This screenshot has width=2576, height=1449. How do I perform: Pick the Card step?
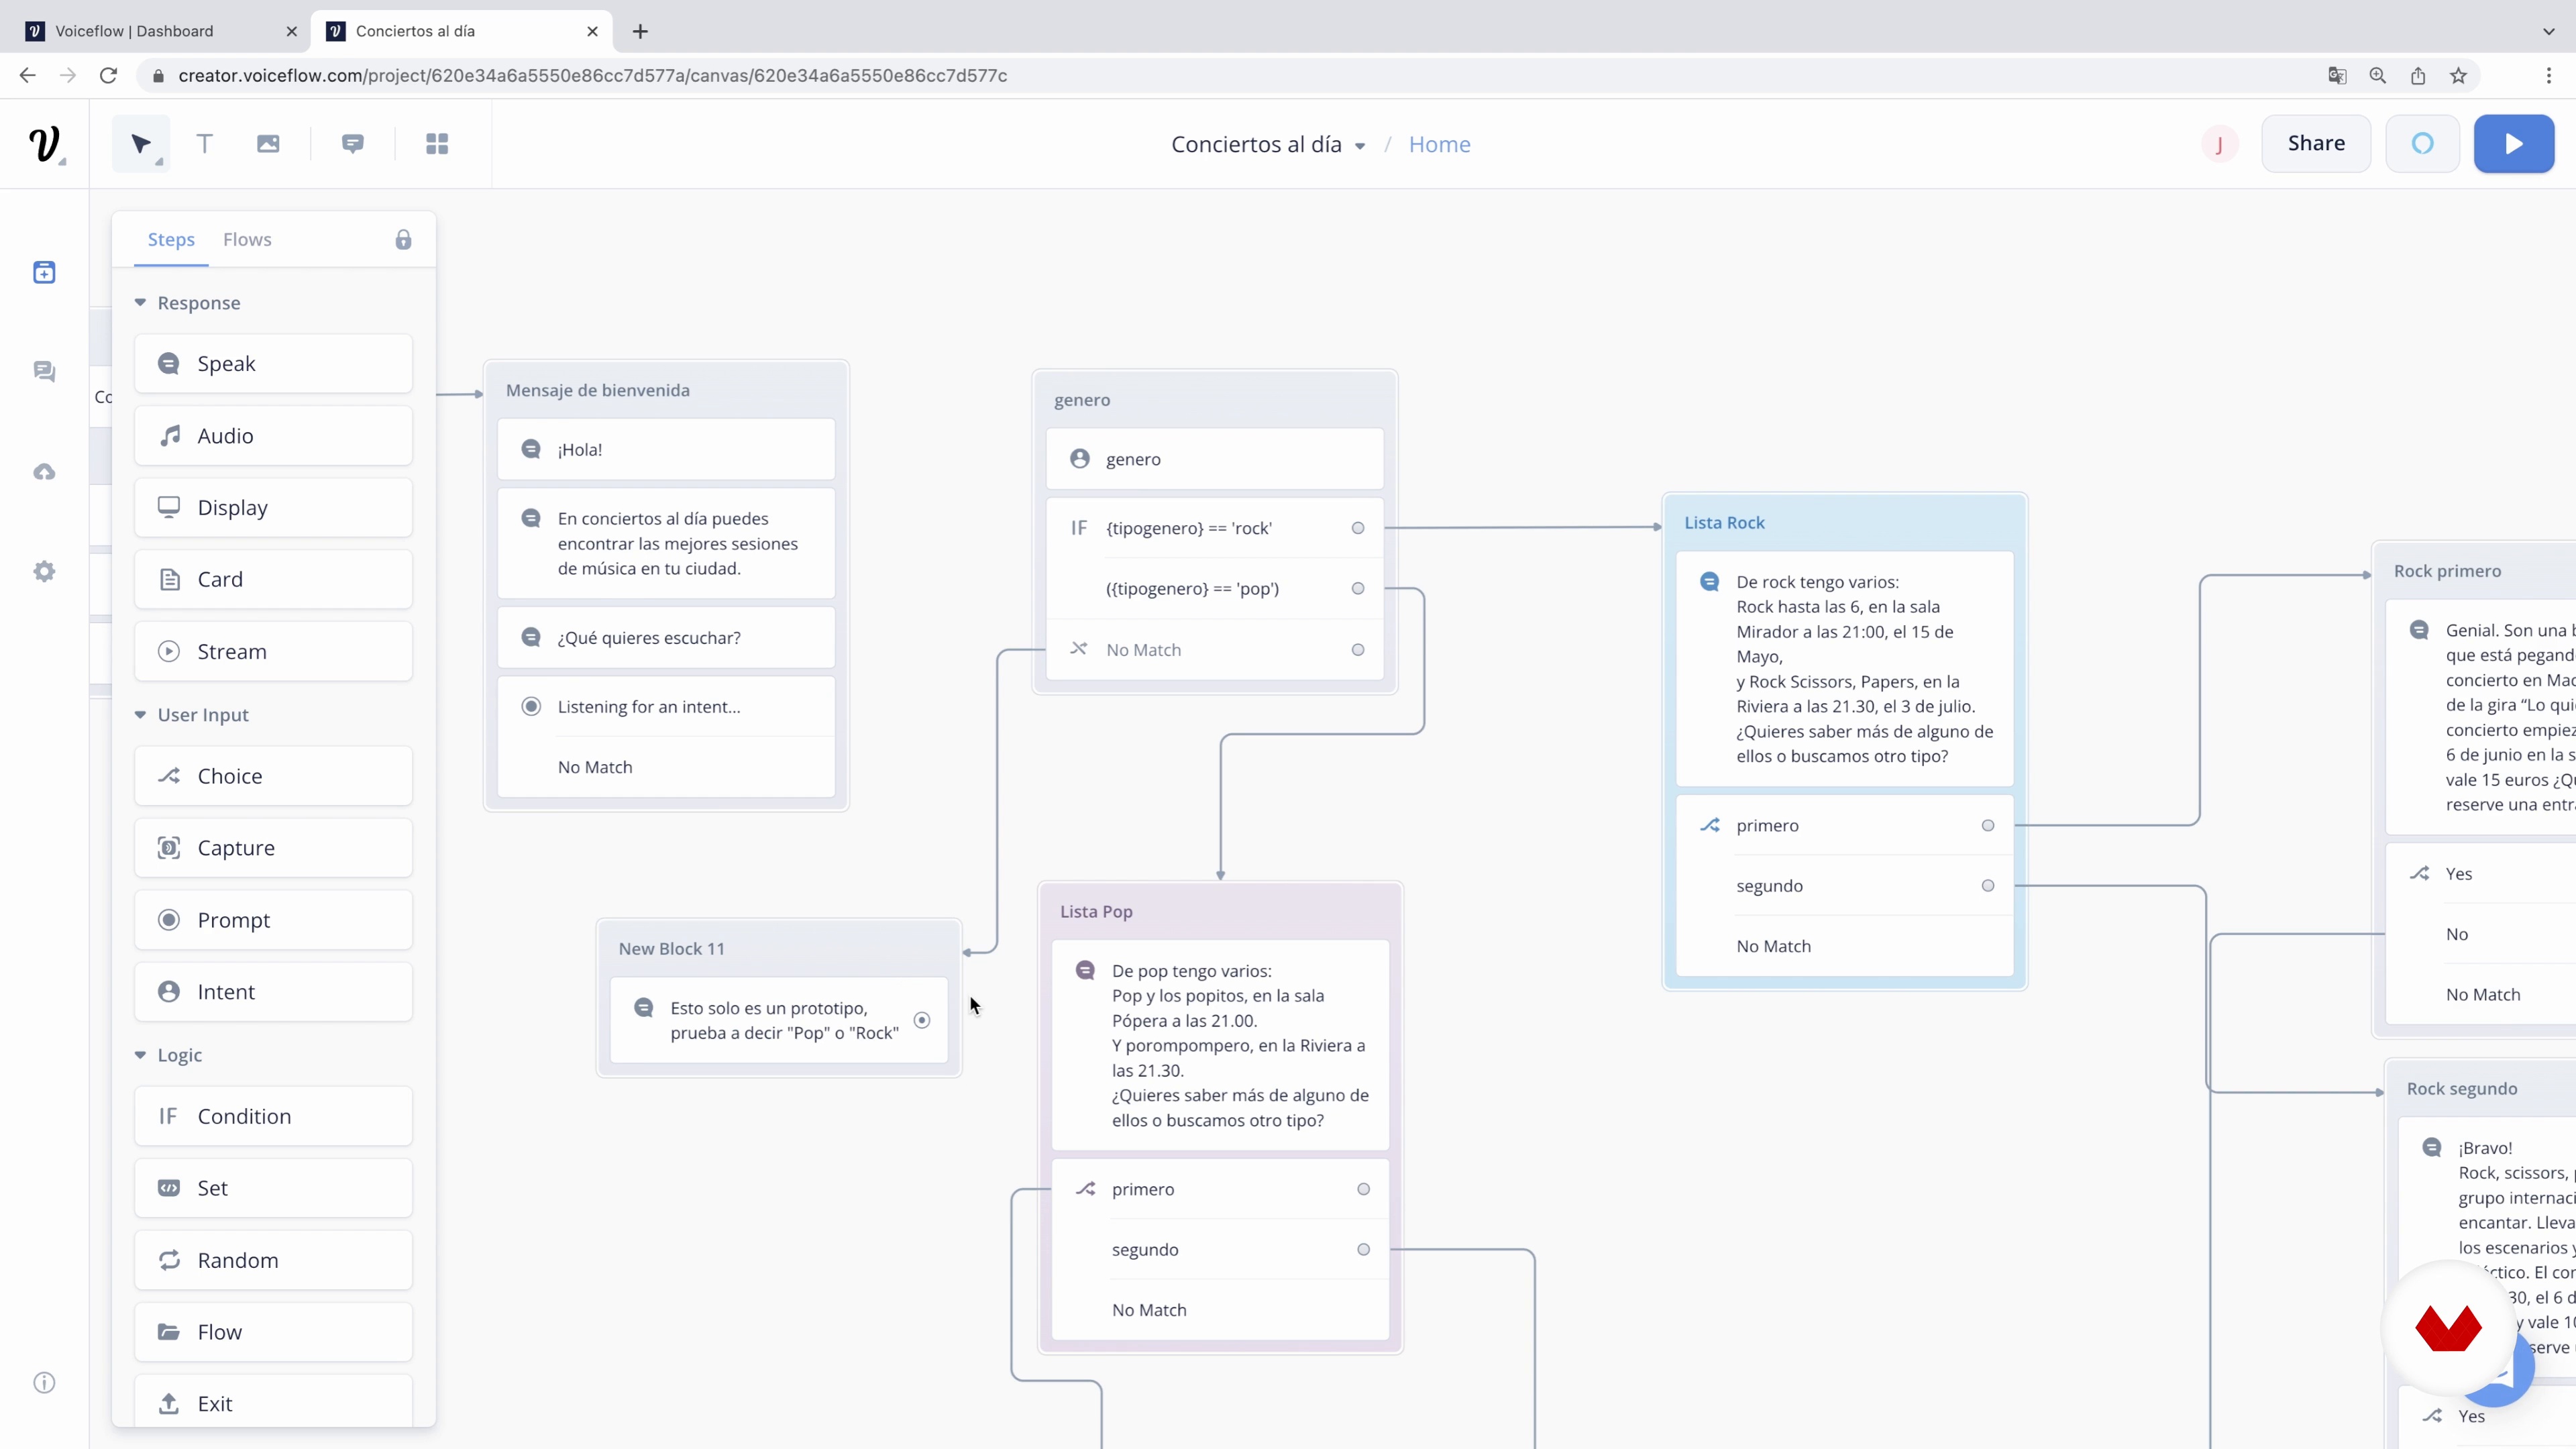click(273, 580)
